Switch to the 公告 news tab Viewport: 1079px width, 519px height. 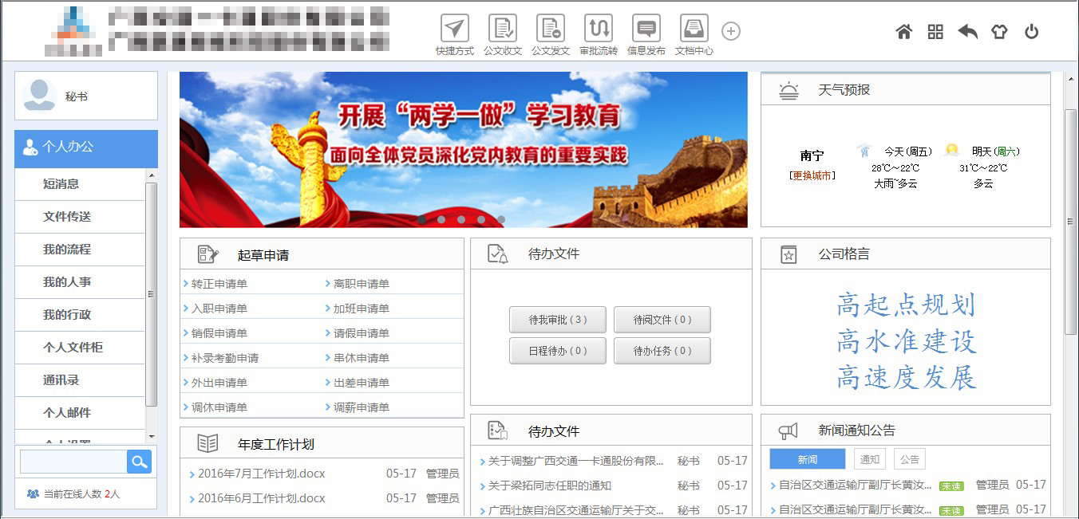(909, 459)
